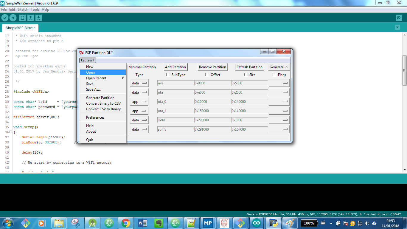
Task: Open the Arduino tab options dropdown arrow
Action: tap(397, 27)
